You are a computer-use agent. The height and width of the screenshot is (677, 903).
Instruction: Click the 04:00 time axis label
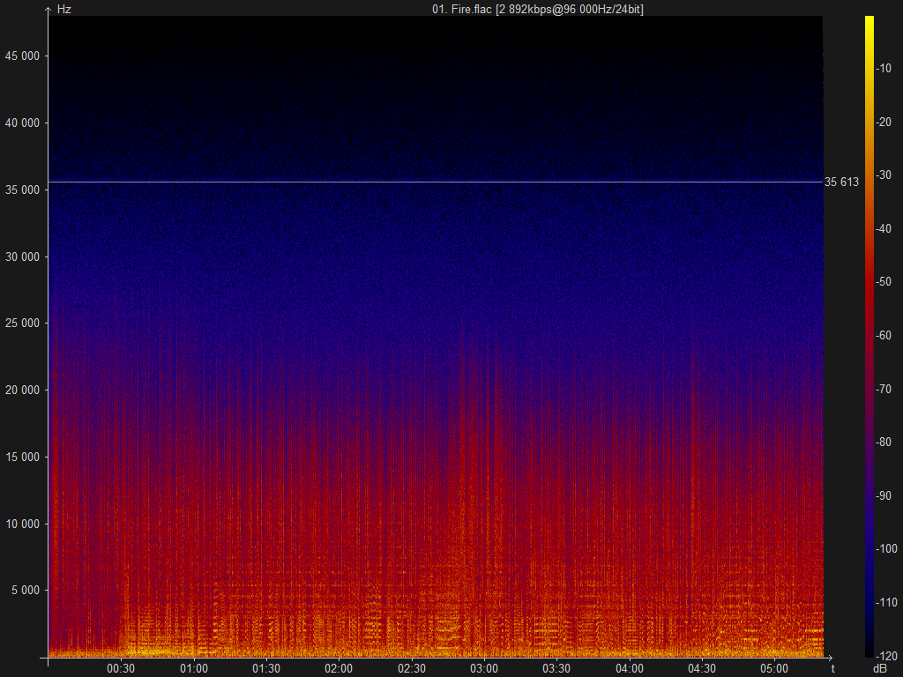[630, 668]
